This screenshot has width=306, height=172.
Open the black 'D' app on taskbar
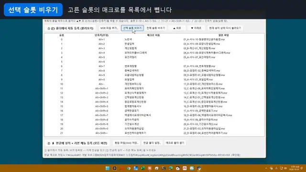point(115,168)
